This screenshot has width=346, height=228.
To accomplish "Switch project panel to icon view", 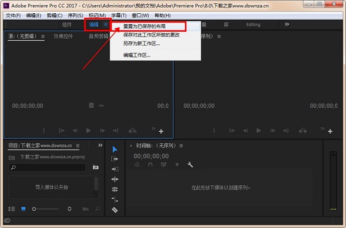I will [23, 209].
